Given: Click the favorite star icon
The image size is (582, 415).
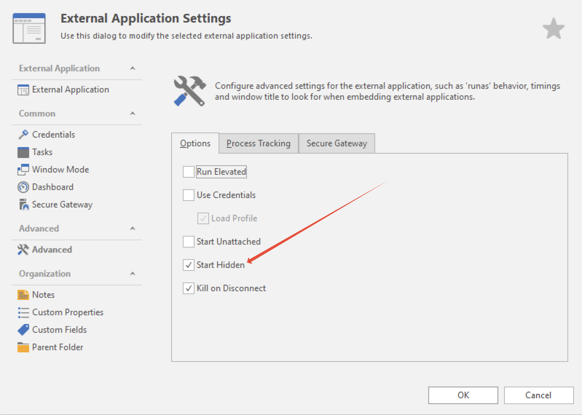Looking at the screenshot, I should pyautogui.click(x=553, y=29).
